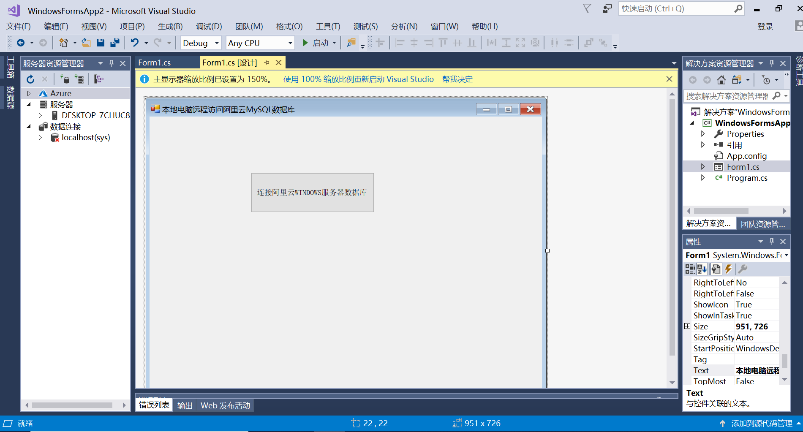803x432 pixels.
Task: Save the current file with disk icon
Action: [101, 43]
